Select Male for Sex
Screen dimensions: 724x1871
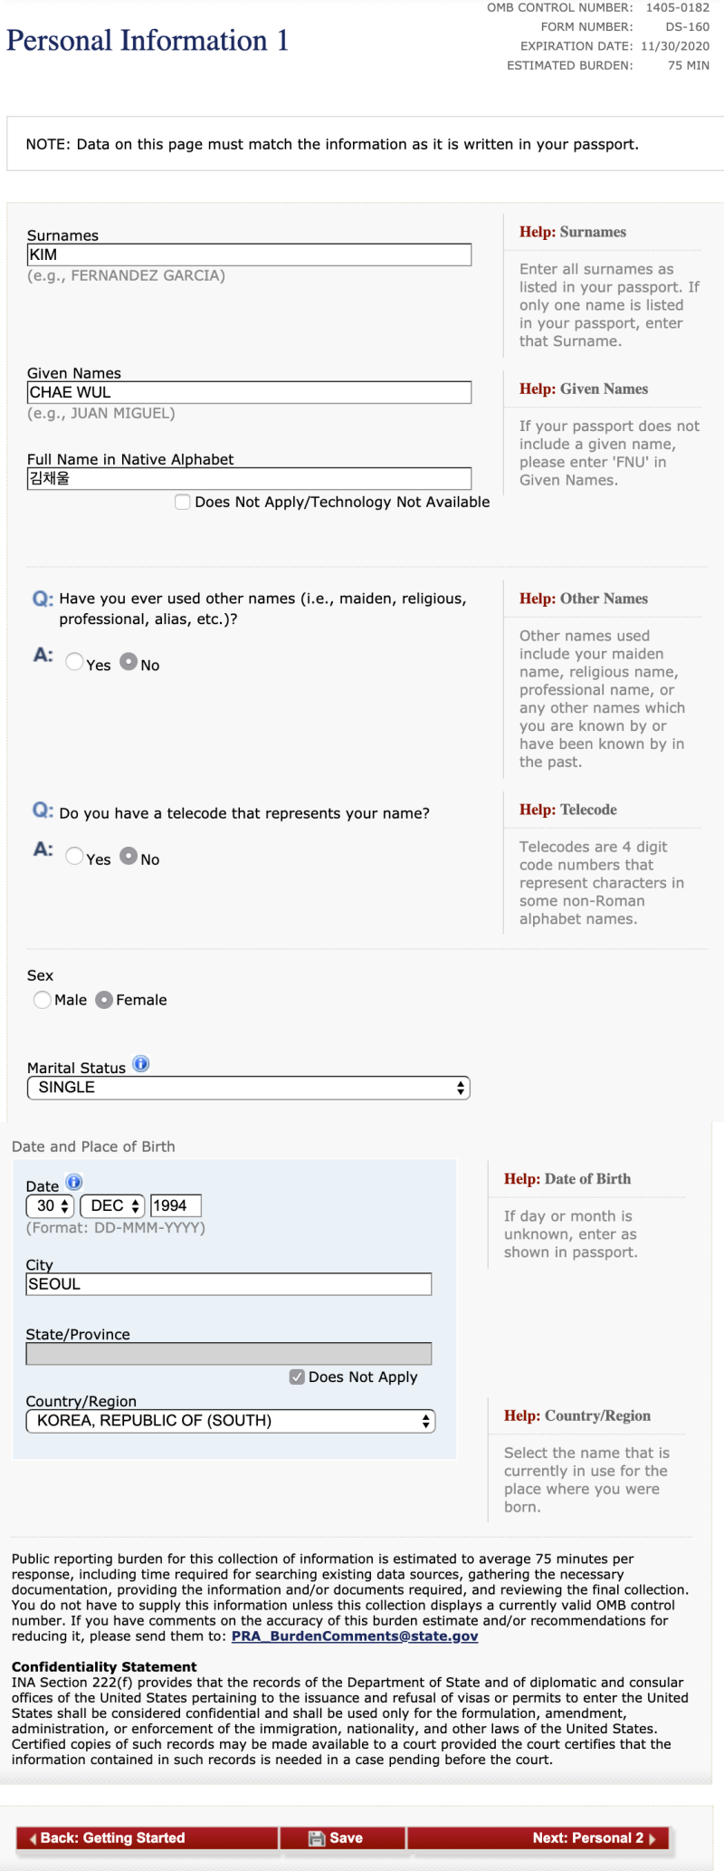coord(43,1000)
